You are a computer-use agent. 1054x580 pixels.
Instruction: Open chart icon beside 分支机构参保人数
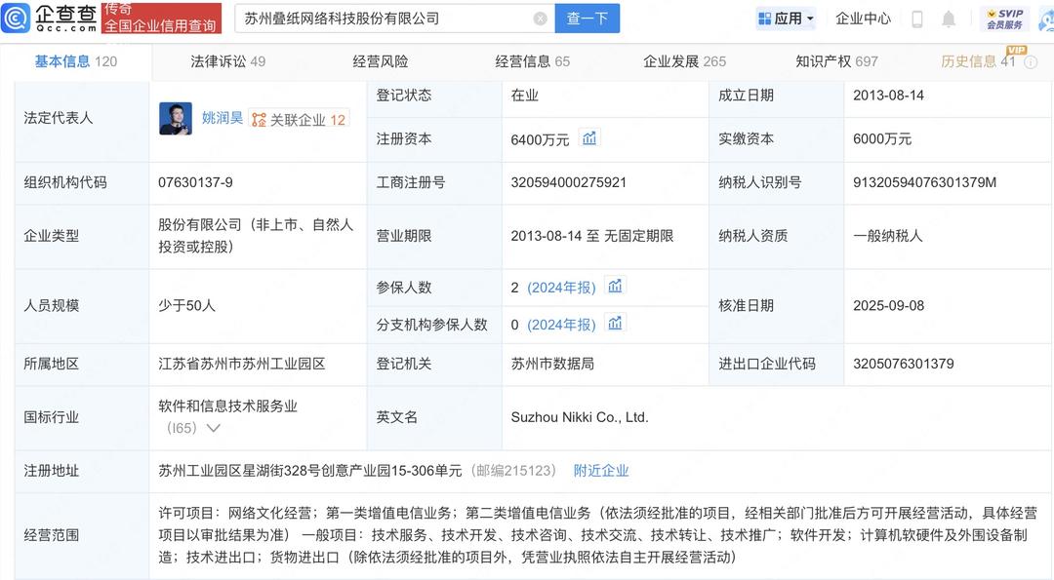pos(615,324)
